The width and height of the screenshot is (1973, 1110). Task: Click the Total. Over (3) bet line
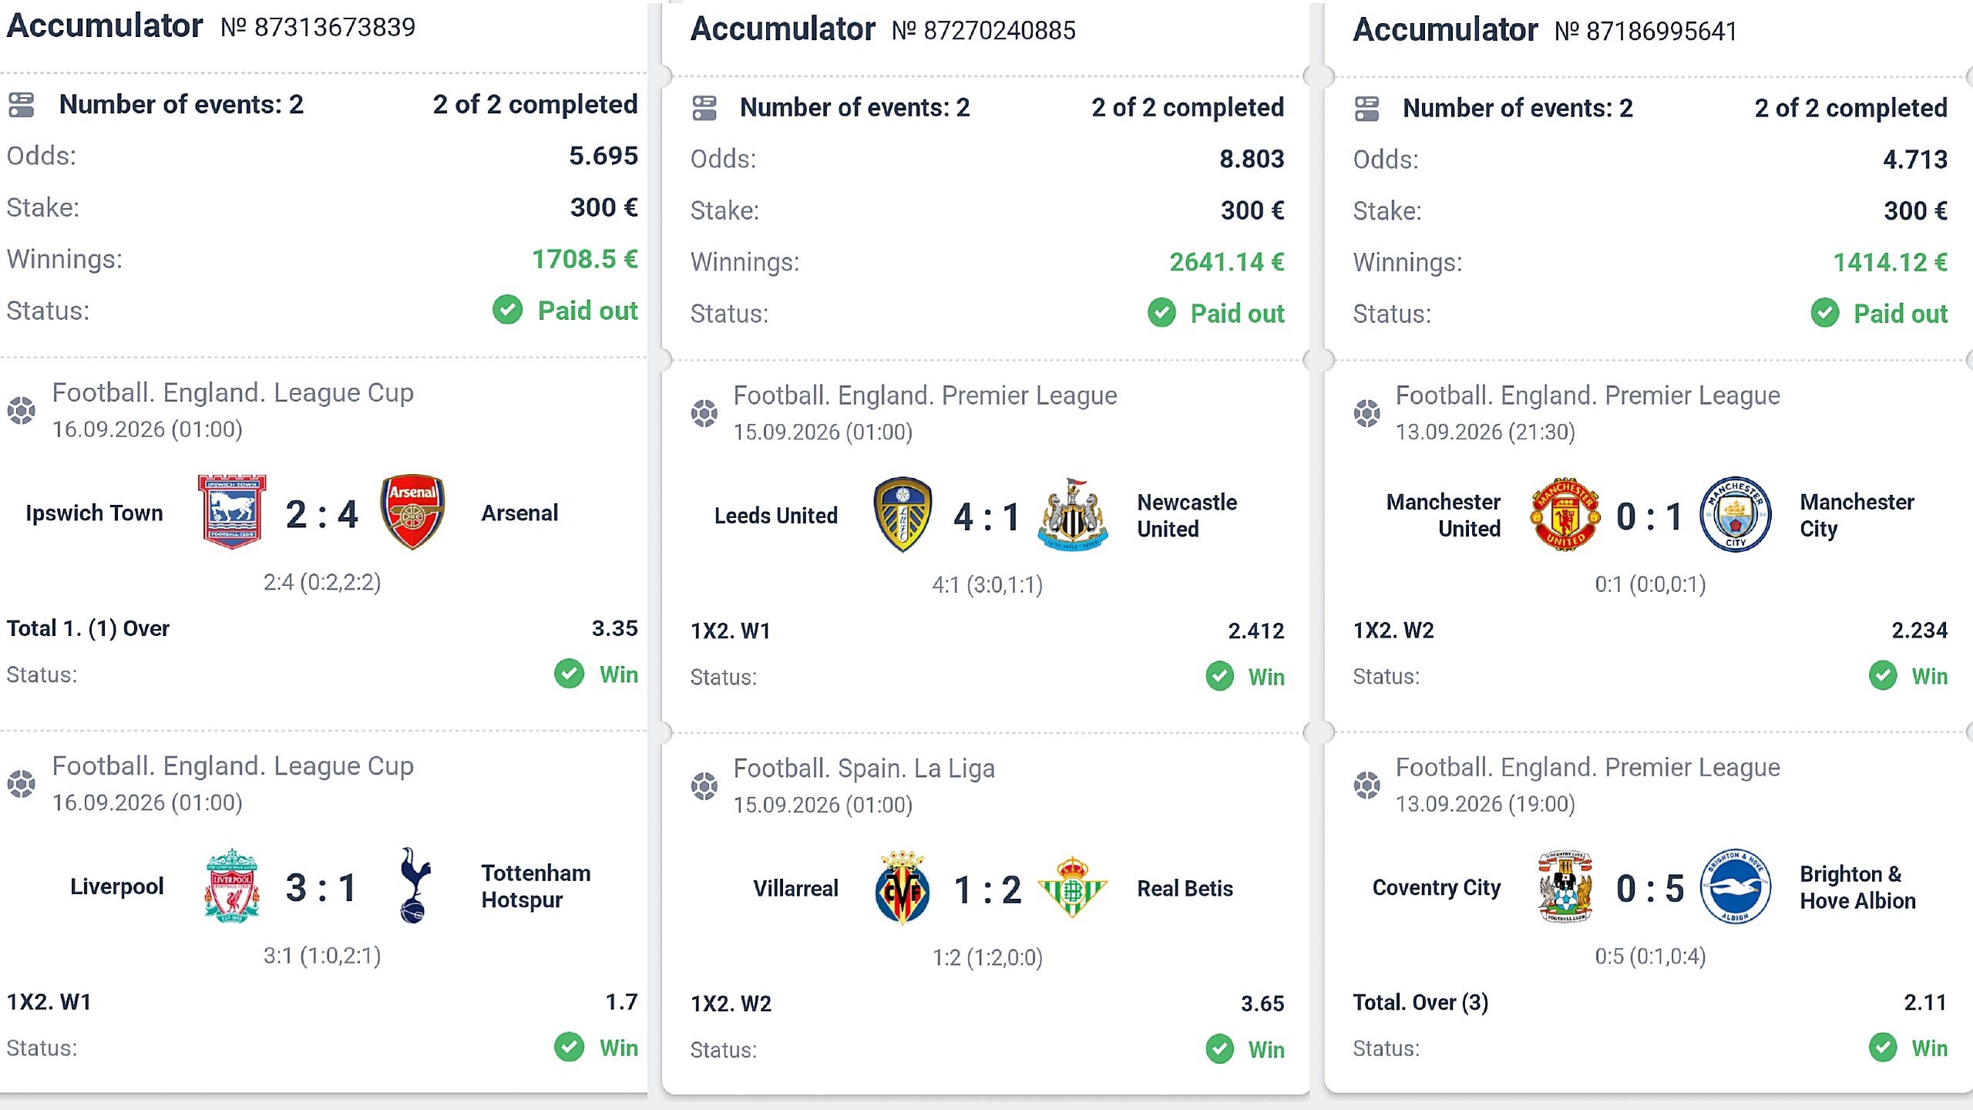(x=1420, y=1002)
